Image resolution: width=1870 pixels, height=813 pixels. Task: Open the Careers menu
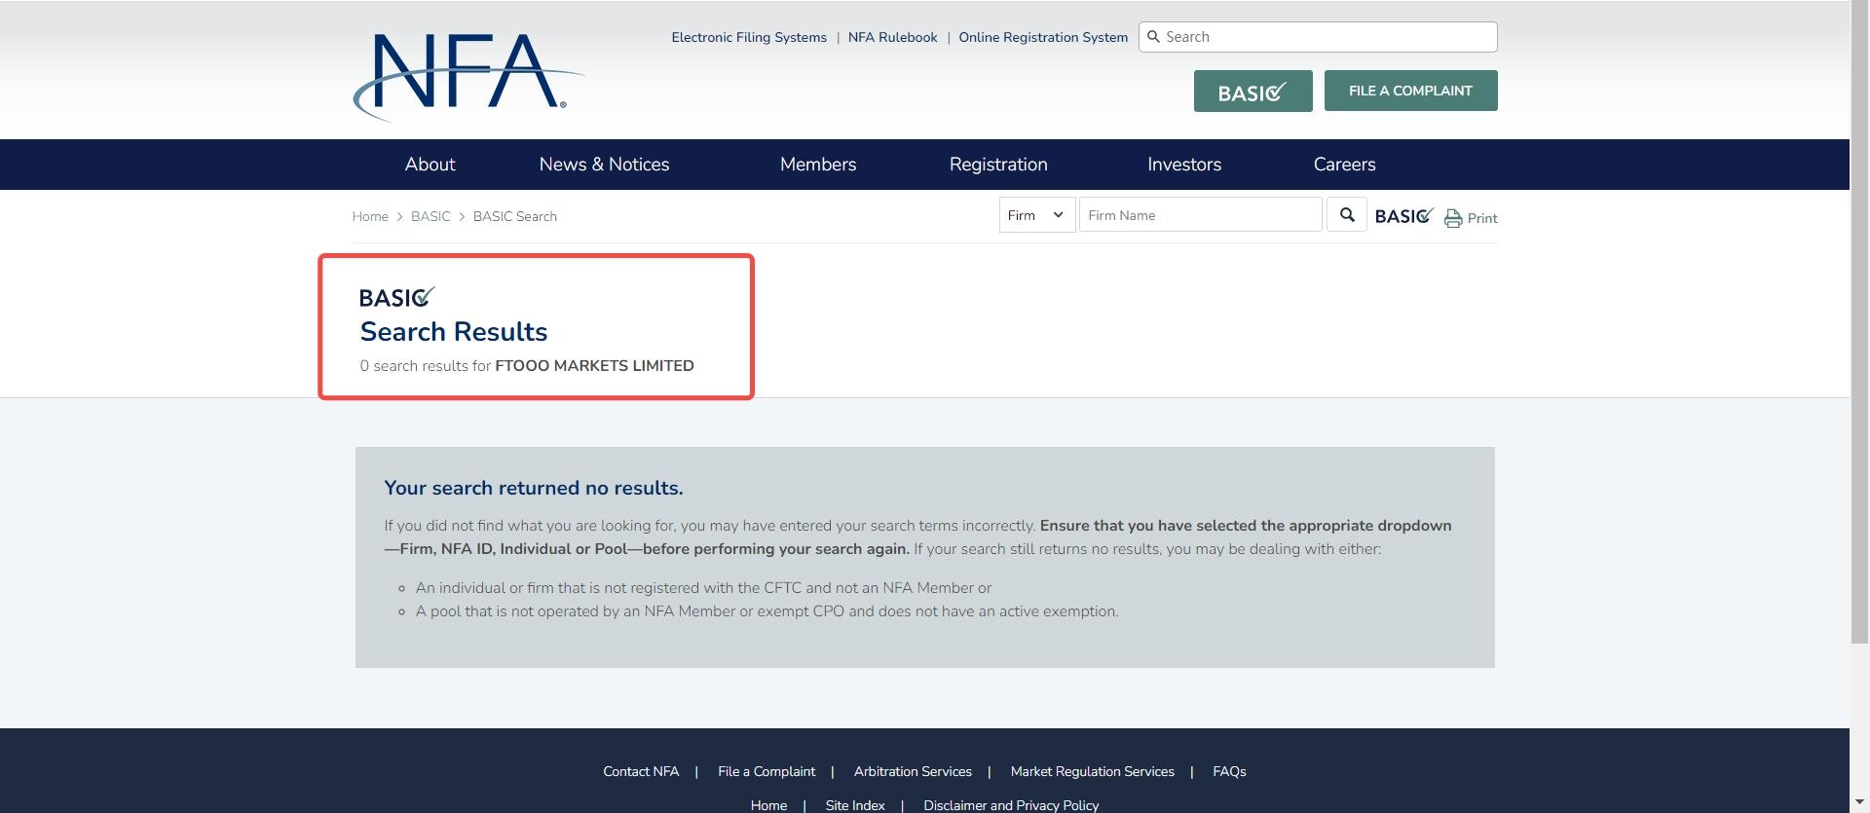(x=1344, y=165)
